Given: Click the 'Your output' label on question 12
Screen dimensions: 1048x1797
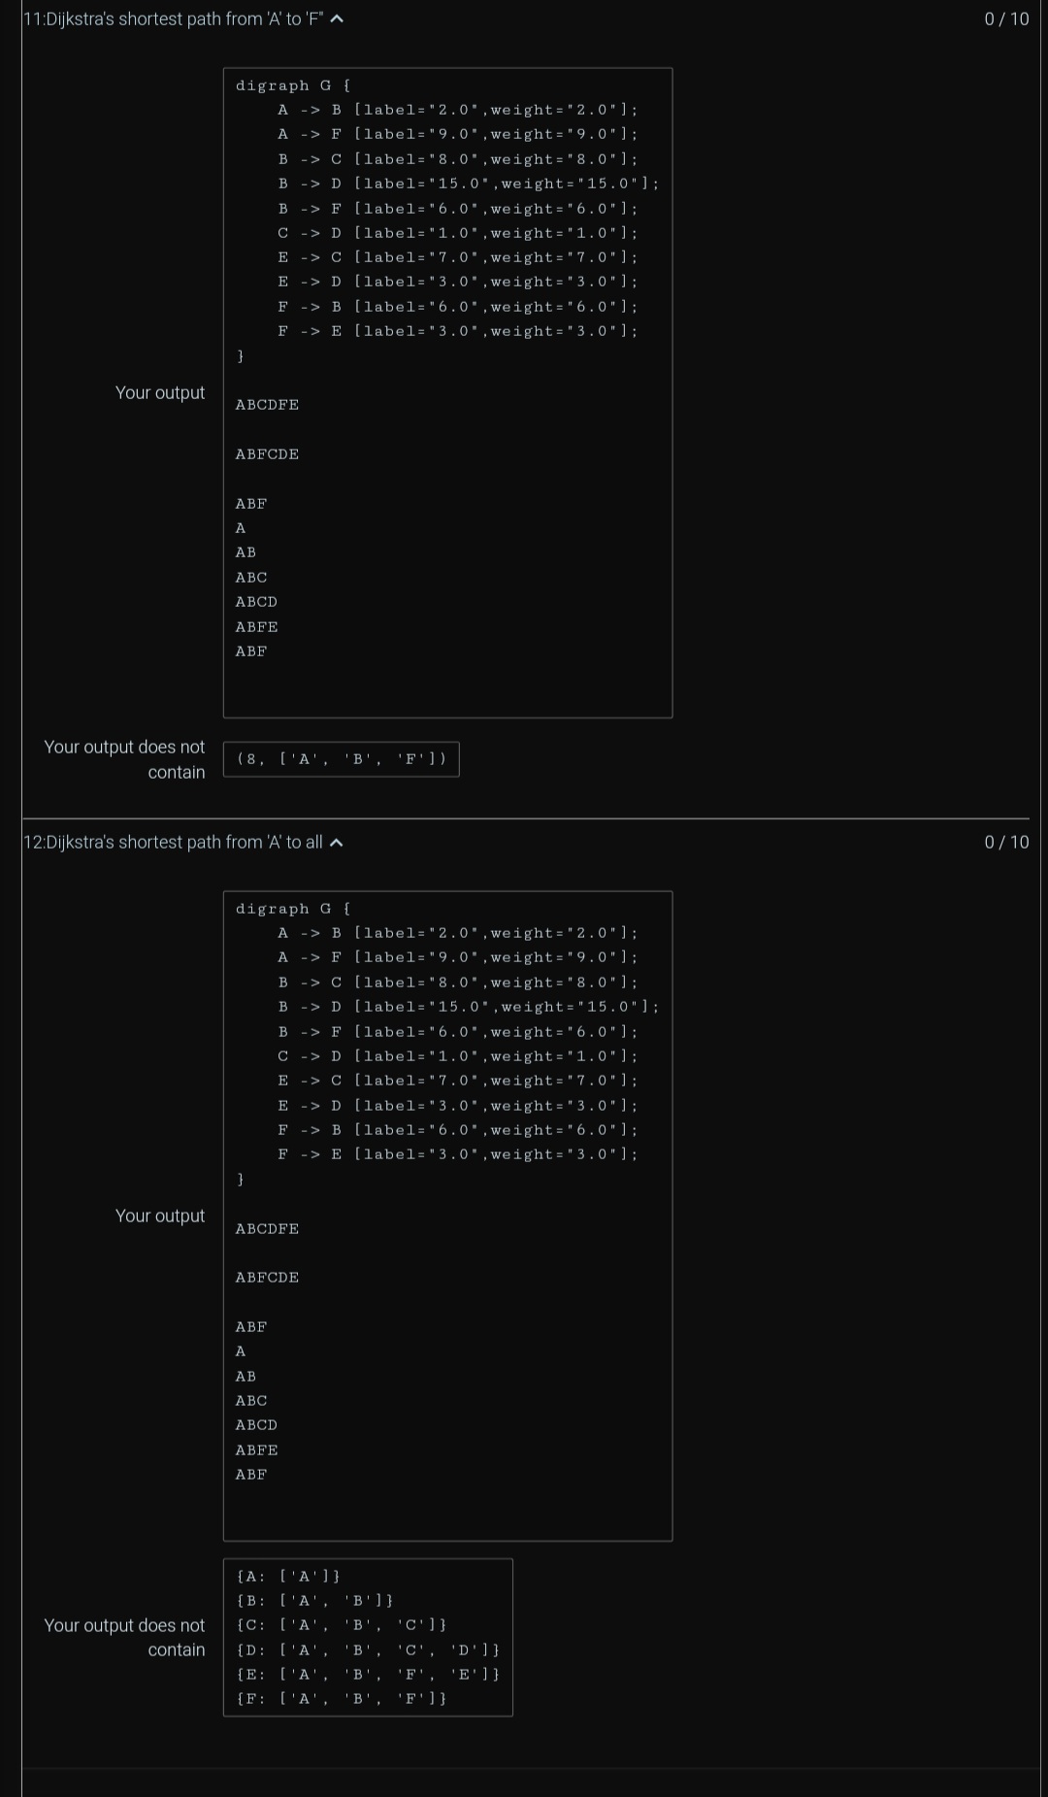Looking at the screenshot, I should click(x=160, y=1215).
